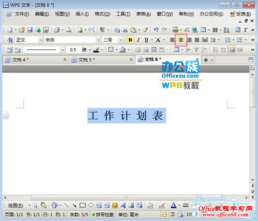The width and height of the screenshot is (258, 221).
Task: Expand the line style dropdown
Action: [x=62, y=50]
